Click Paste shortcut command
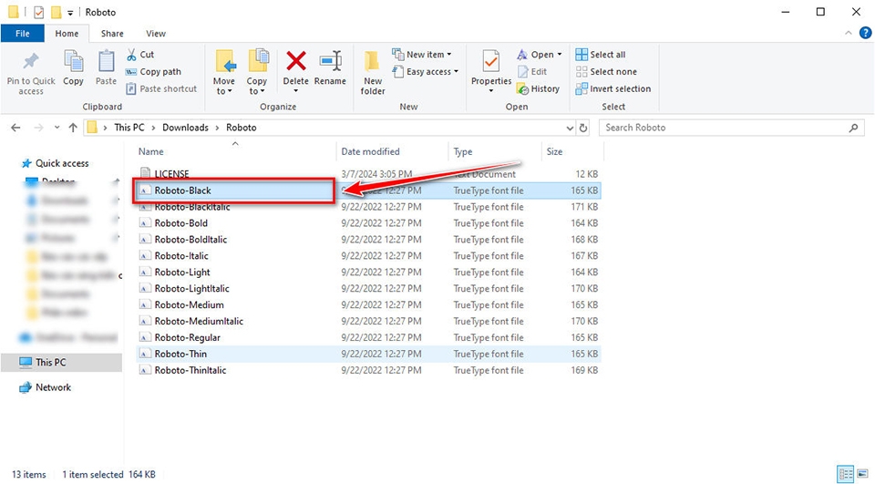 coord(161,88)
